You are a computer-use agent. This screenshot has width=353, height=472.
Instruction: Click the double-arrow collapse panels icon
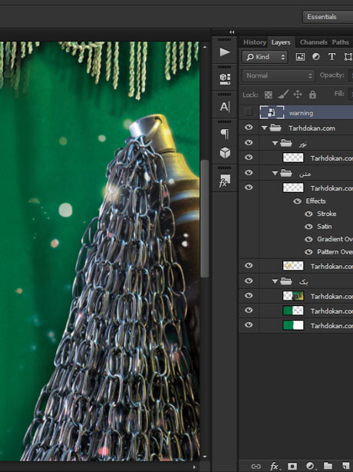pyautogui.click(x=232, y=32)
